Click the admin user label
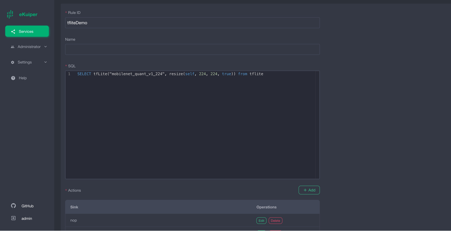 coord(27,218)
